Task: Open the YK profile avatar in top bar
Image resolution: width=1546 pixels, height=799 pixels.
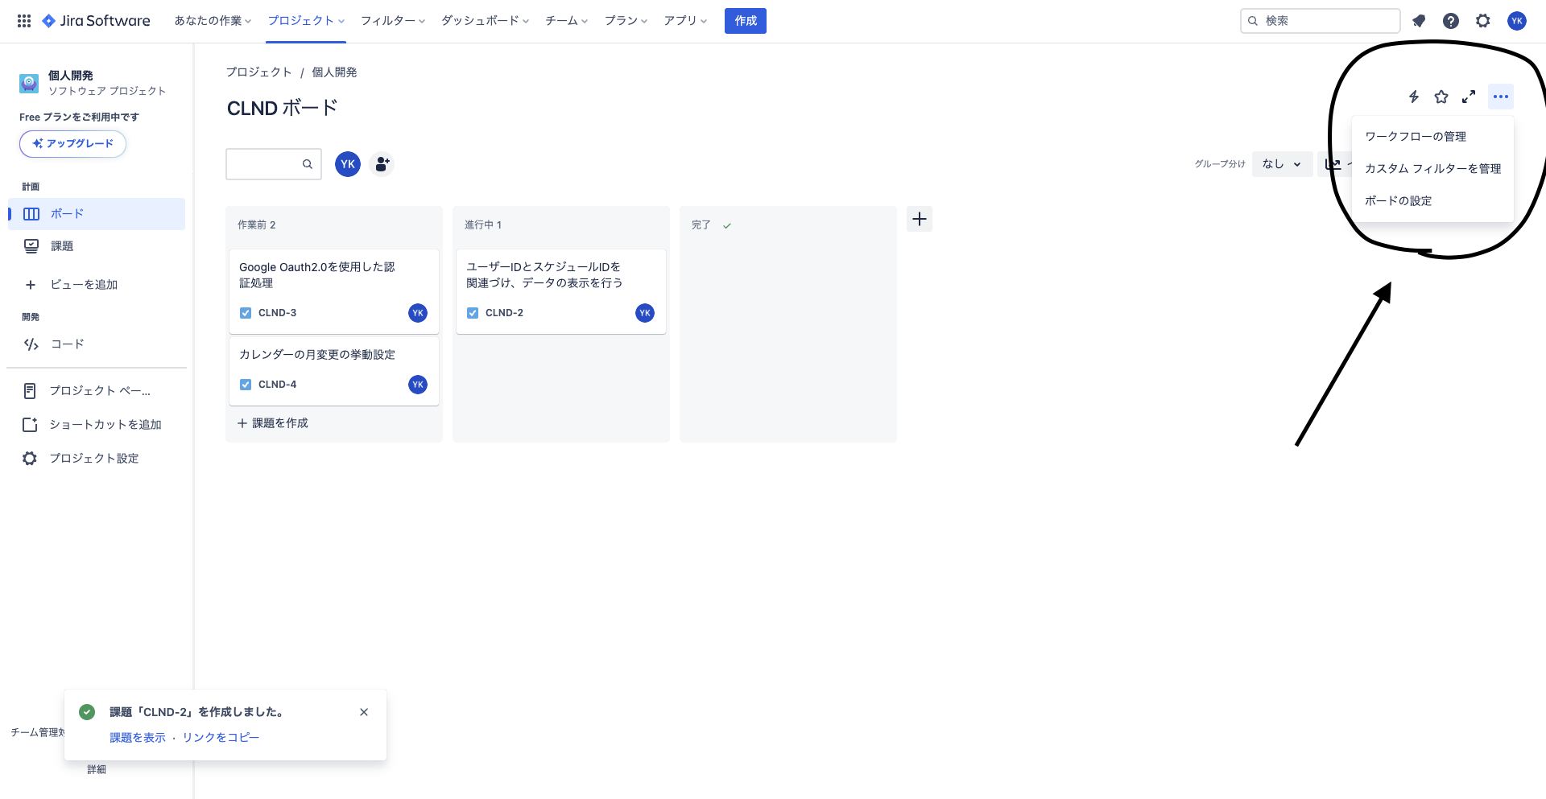Action: coord(1517,21)
